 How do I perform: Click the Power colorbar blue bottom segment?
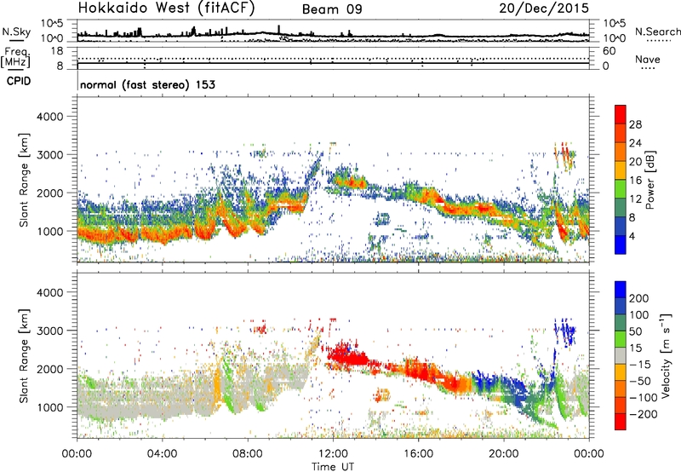coord(621,245)
